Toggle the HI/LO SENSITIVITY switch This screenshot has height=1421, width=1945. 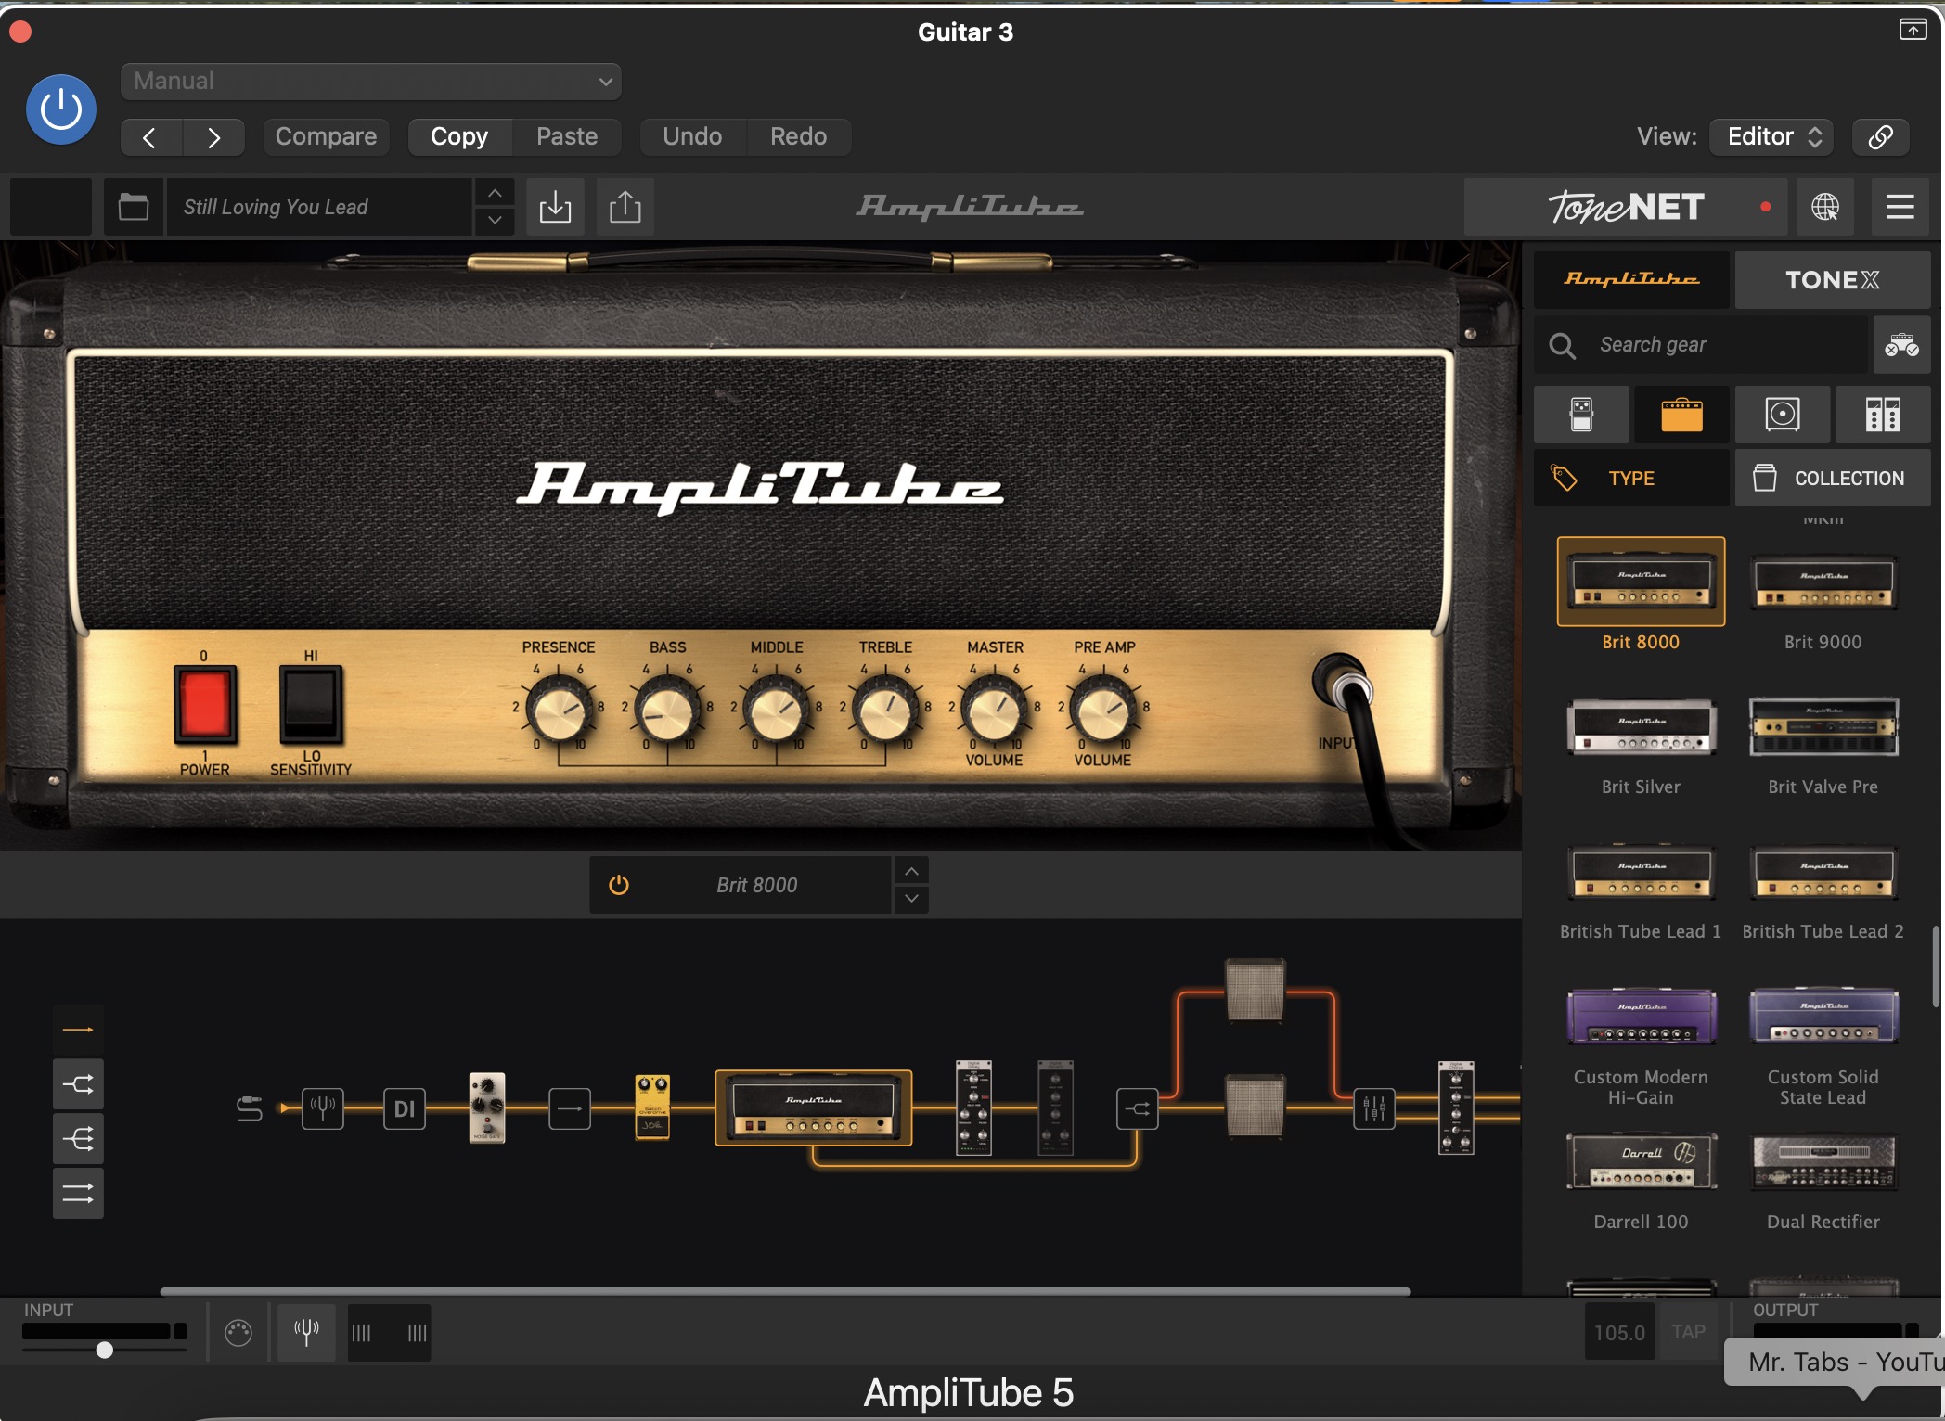click(311, 705)
